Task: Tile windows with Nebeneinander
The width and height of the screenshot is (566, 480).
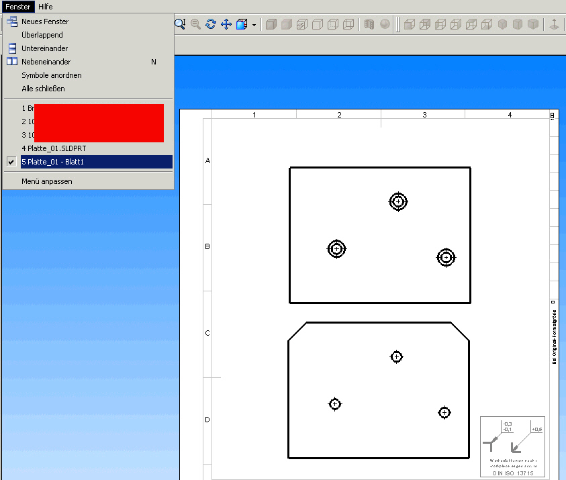Action: tap(88, 62)
